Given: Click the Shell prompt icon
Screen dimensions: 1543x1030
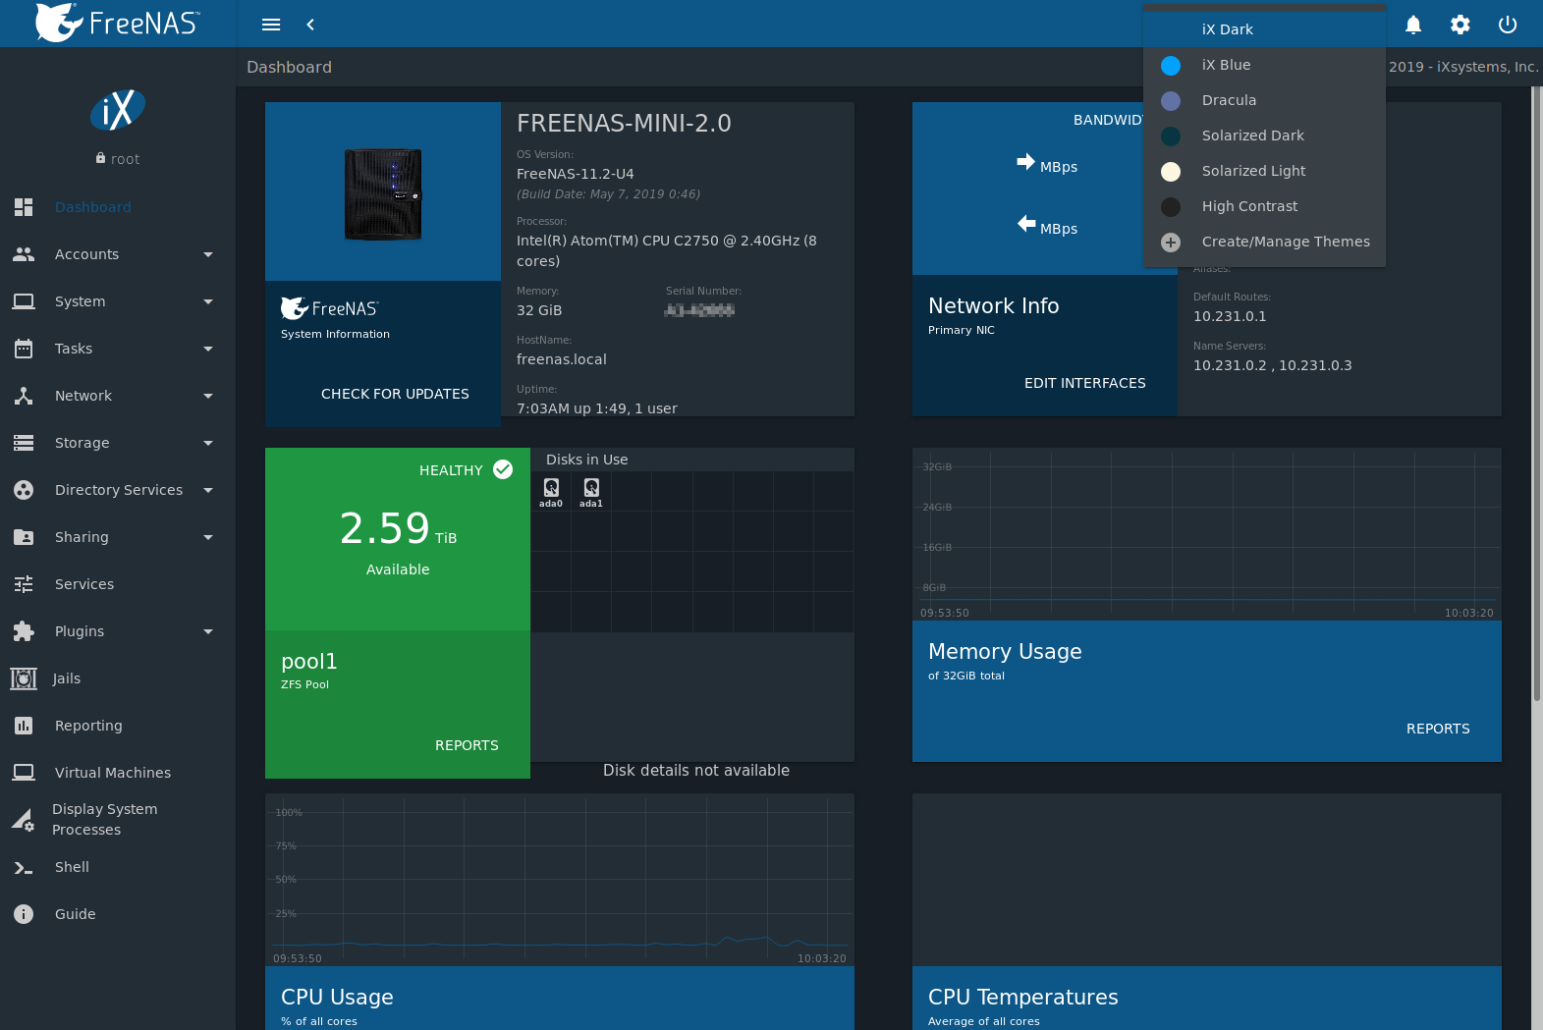Looking at the screenshot, I should pyautogui.click(x=24, y=867).
